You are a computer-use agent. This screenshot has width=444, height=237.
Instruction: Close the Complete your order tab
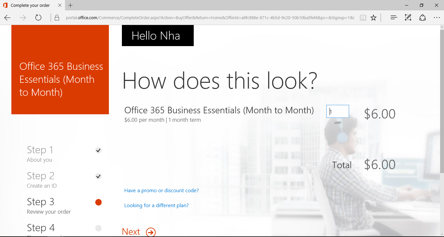pos(60,6)
